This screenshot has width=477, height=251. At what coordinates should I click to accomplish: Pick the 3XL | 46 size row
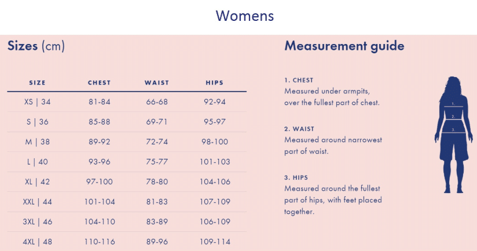(x=127, y=222)
